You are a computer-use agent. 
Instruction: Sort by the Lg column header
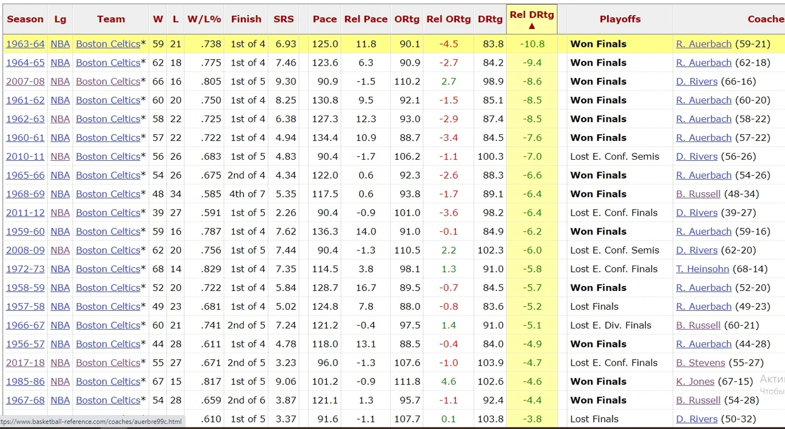(60, 19)
